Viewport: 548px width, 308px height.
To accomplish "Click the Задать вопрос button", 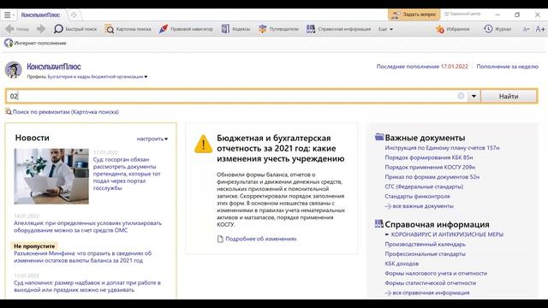I will [414, 15].
